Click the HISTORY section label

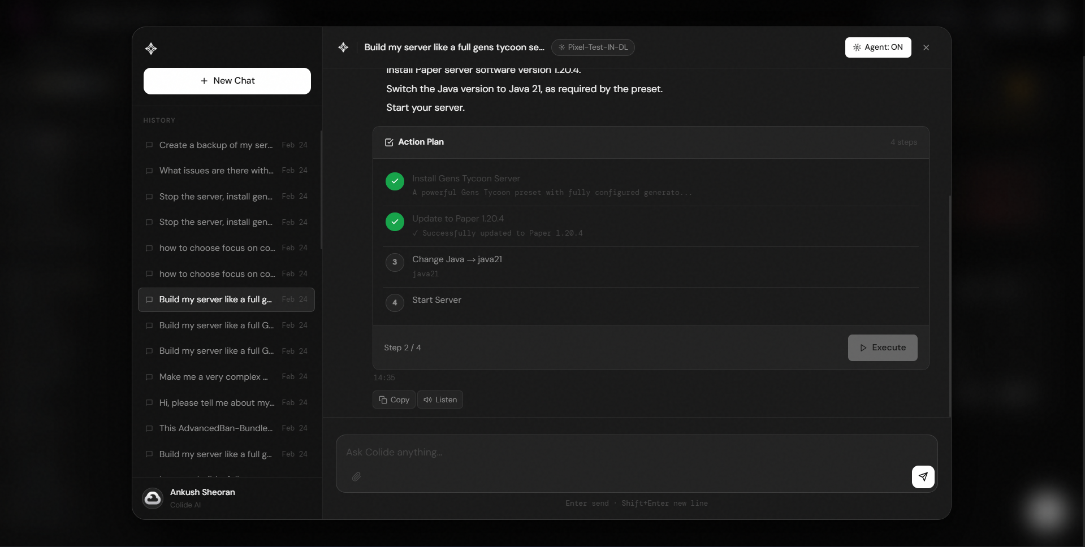point(159,120)
